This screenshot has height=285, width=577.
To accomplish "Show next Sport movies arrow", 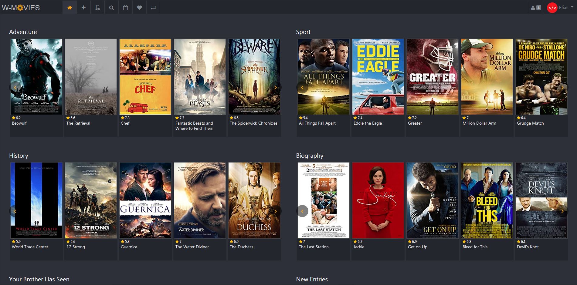I will tap(562, 88).
